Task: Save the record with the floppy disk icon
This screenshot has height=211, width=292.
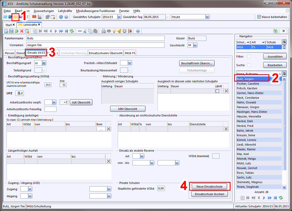Action: [x=11, y=31]
